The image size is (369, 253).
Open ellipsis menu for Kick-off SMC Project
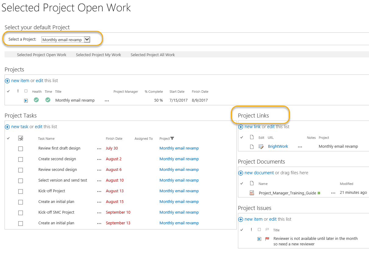pos(99,213)
